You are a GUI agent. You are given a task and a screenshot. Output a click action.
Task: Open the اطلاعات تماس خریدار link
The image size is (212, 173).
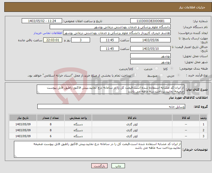pos(48,33)
